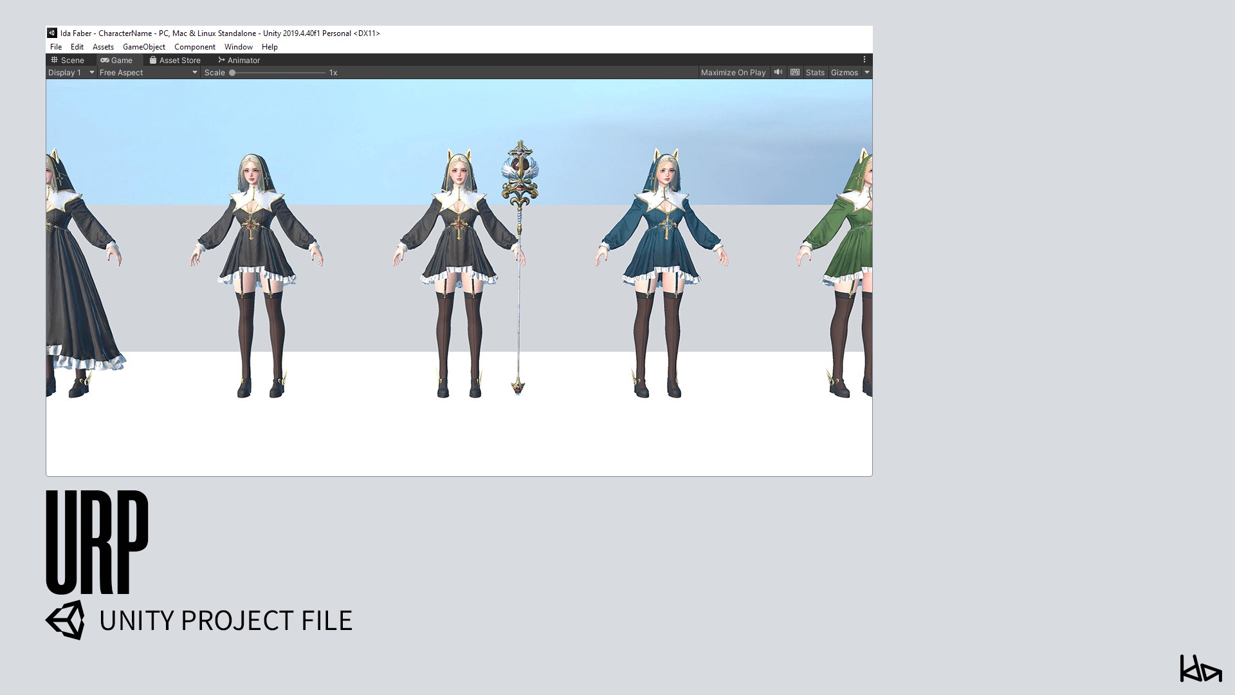
Task: Open the panel options three-dot menu
Action: tap(864, 59)
